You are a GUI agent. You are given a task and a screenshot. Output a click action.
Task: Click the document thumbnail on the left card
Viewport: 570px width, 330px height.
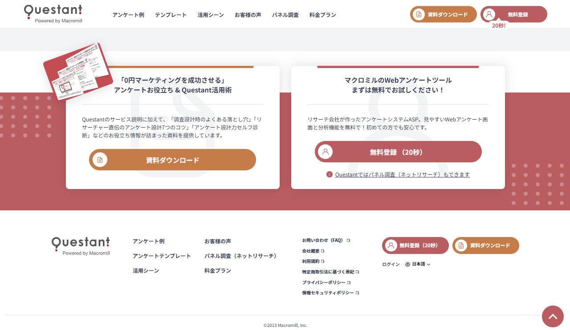coord(78,71)
